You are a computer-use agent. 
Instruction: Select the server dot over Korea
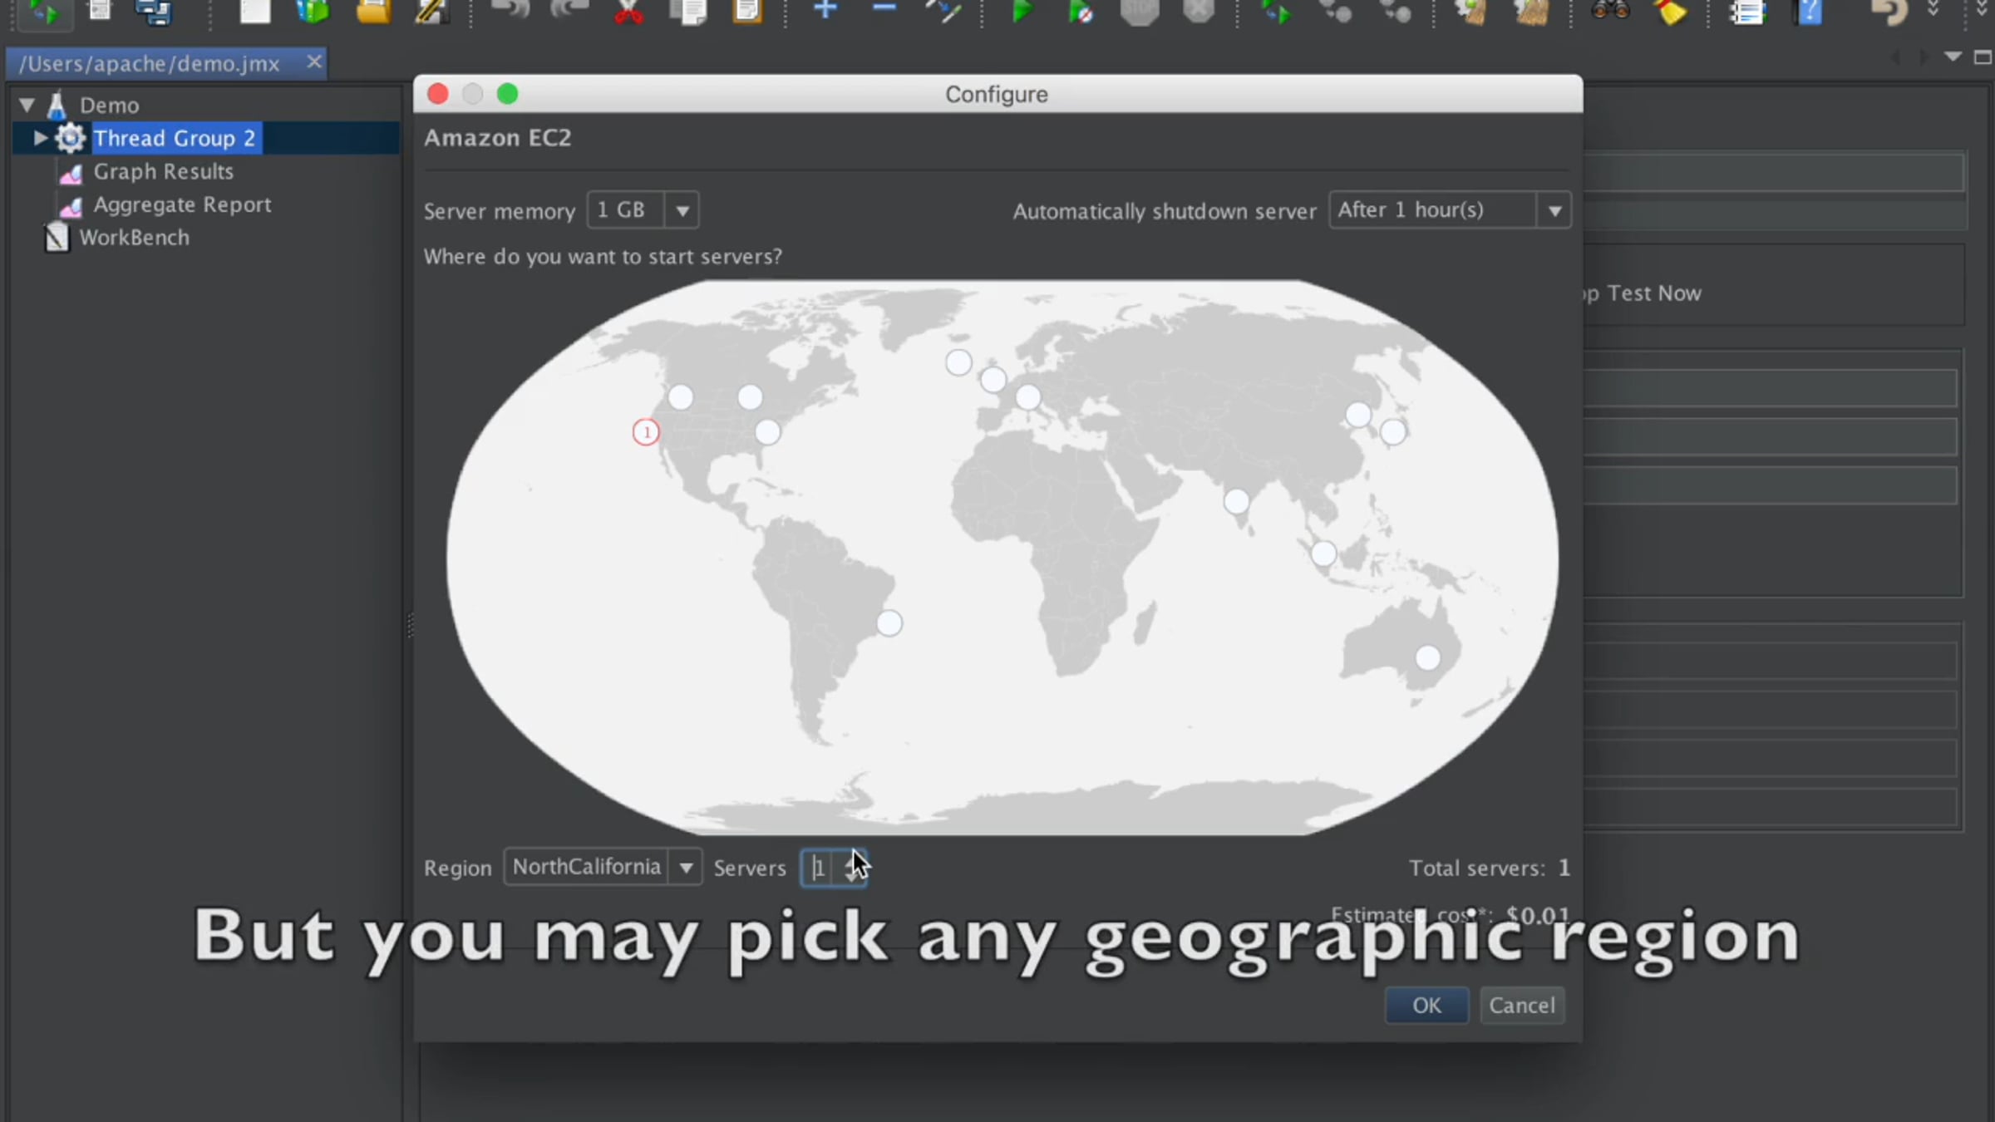coord(1358,415)
